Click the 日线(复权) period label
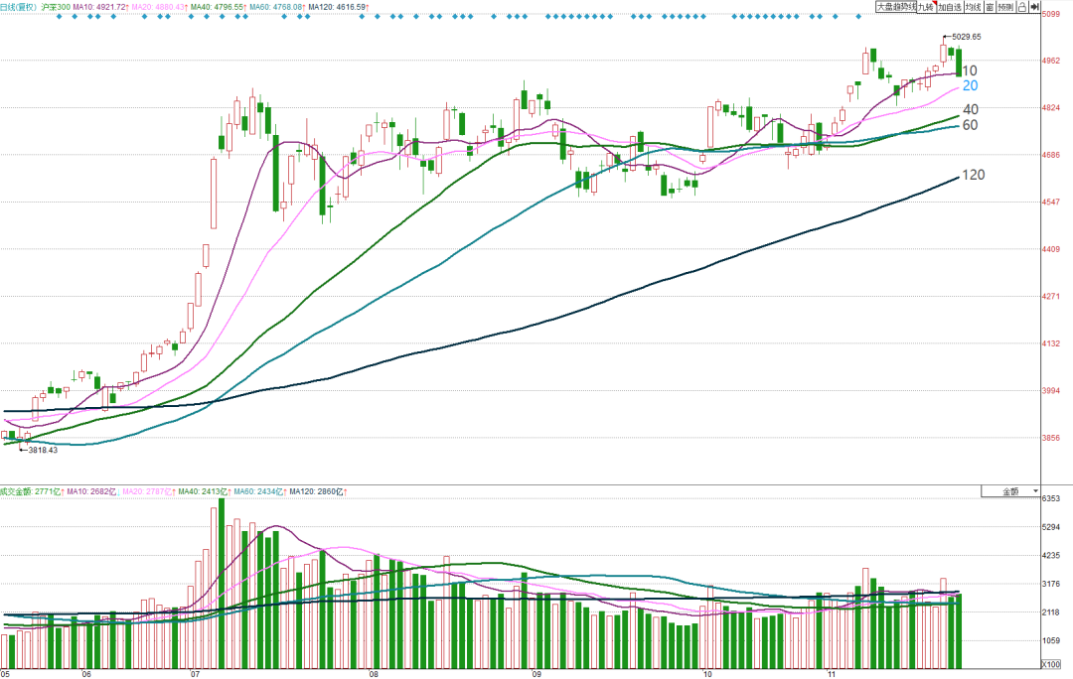Screen dimensions: 1073x679 tap(19, 7)
